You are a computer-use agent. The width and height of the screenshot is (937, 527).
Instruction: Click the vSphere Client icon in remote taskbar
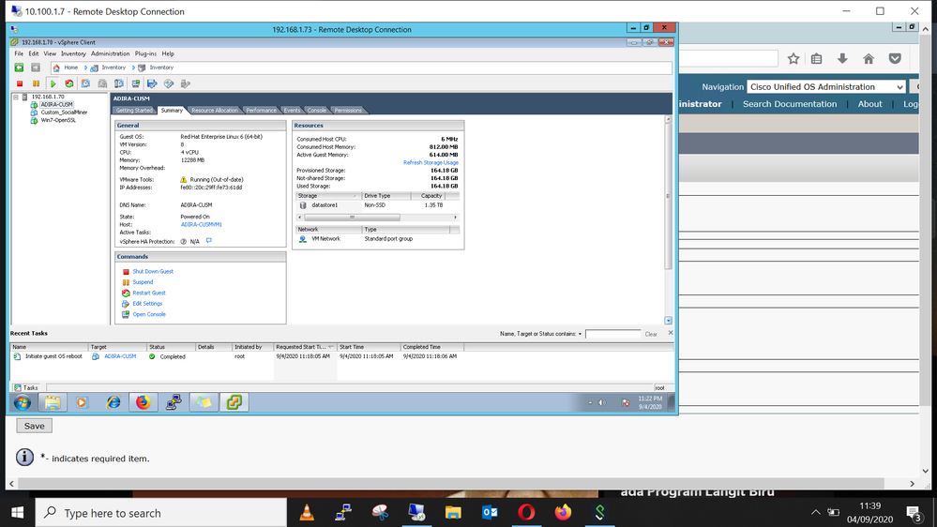pos(234,402)
